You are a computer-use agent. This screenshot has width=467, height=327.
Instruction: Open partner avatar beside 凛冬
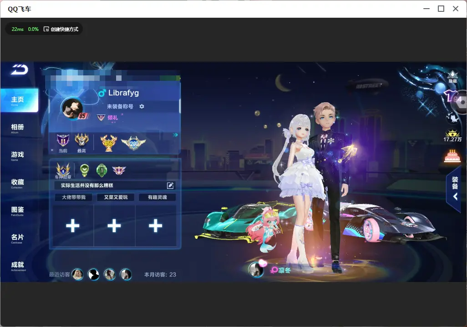pos(256,270)
